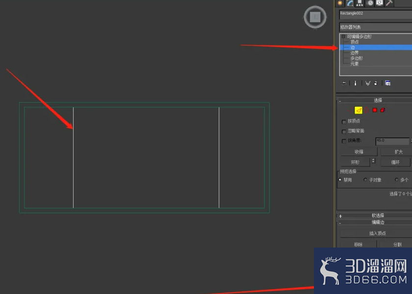Open the Display command panel tab

coord(380,3)
